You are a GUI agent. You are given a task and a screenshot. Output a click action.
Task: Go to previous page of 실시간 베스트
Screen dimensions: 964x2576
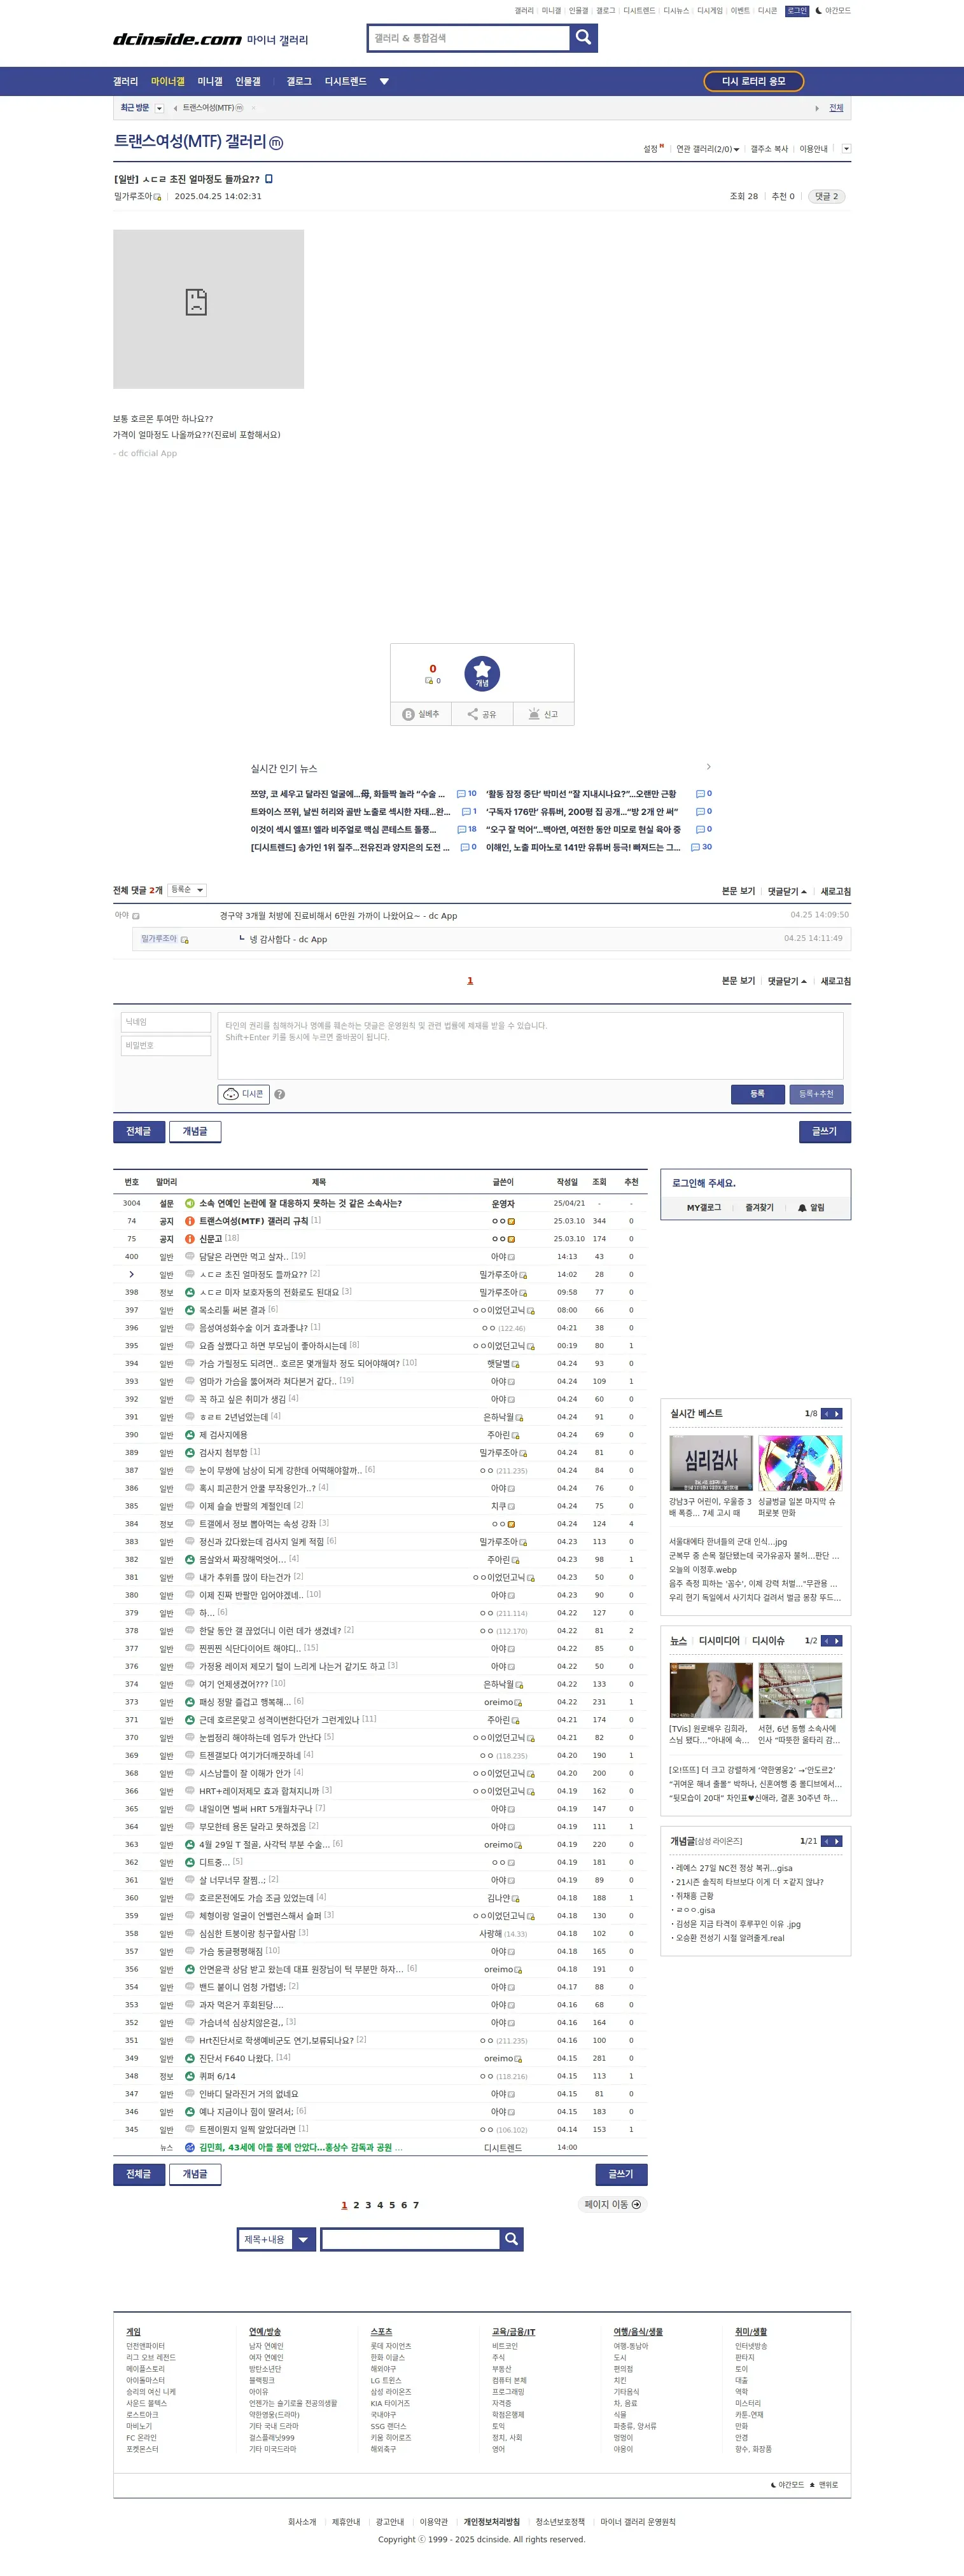826,1413
